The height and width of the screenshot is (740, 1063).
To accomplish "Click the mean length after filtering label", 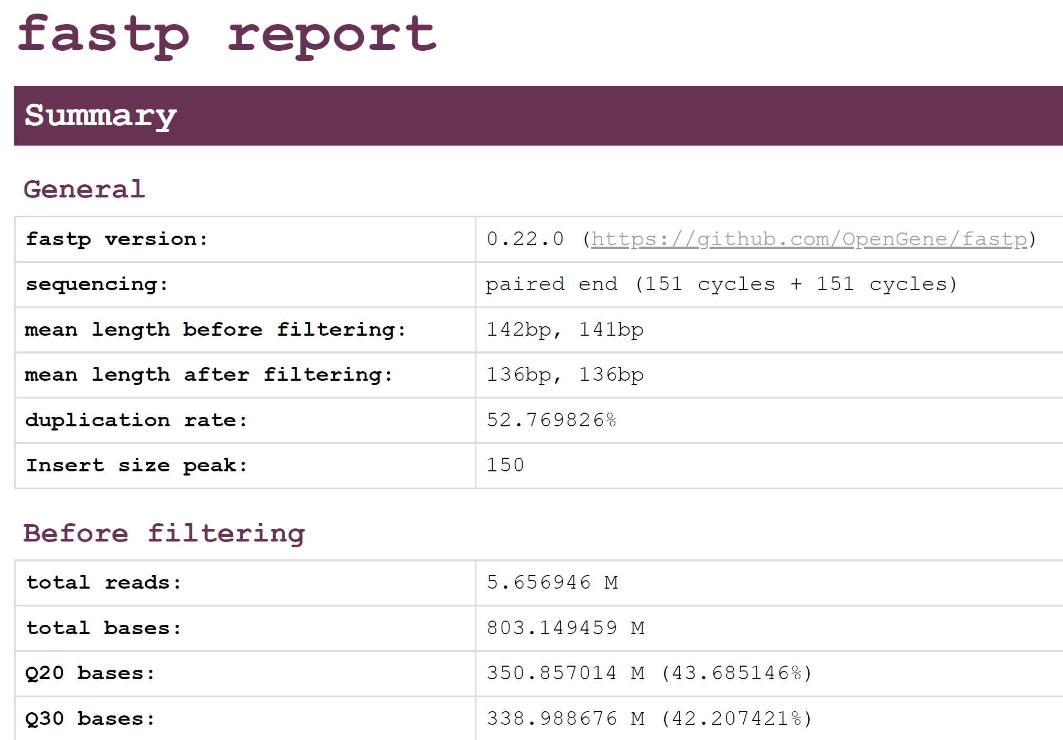I will 208,375.
